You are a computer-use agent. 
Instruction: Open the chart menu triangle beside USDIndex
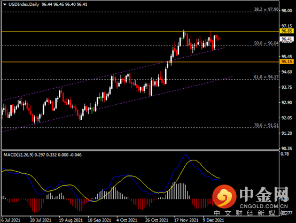click(x=5, y=4)
